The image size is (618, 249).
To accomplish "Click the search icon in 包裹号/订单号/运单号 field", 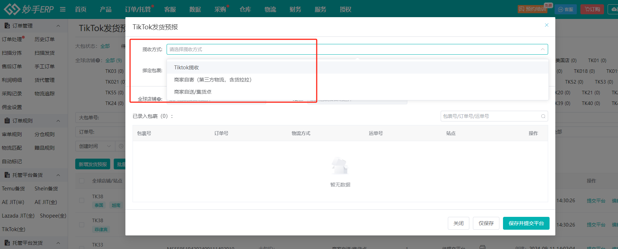I will click(x=543, y=116).
